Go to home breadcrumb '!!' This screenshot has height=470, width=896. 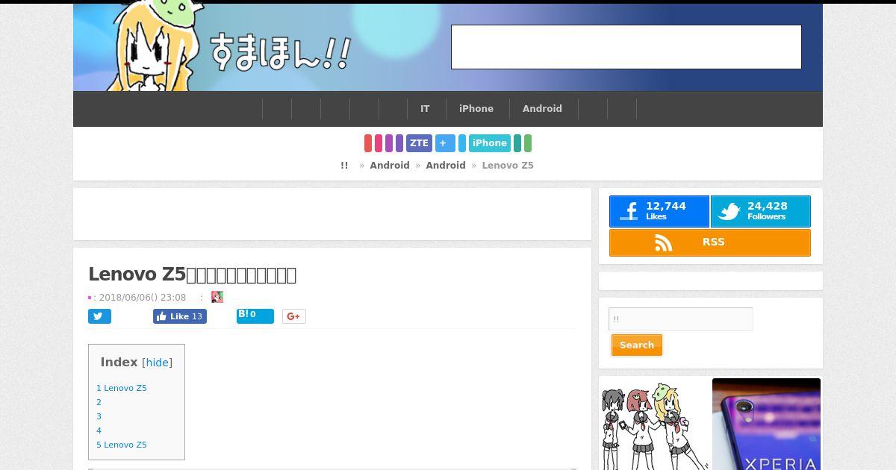pos(344,166)
